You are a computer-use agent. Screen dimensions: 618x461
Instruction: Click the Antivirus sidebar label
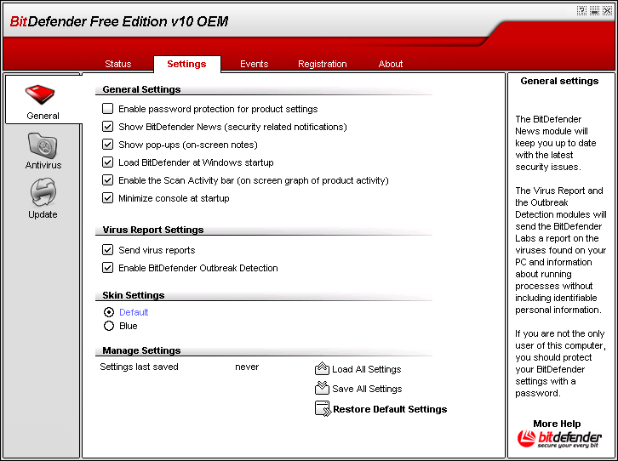pos(43,165)
